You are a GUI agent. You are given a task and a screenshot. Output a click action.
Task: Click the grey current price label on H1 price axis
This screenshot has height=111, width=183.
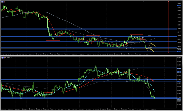179,100
